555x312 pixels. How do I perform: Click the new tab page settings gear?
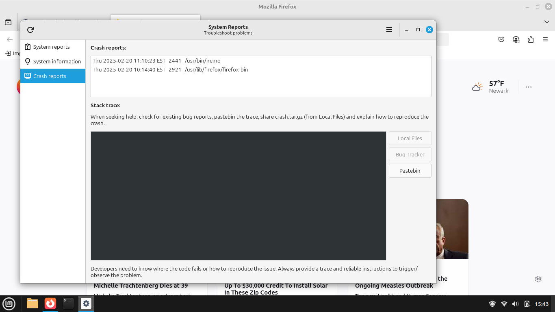point(538,279)
